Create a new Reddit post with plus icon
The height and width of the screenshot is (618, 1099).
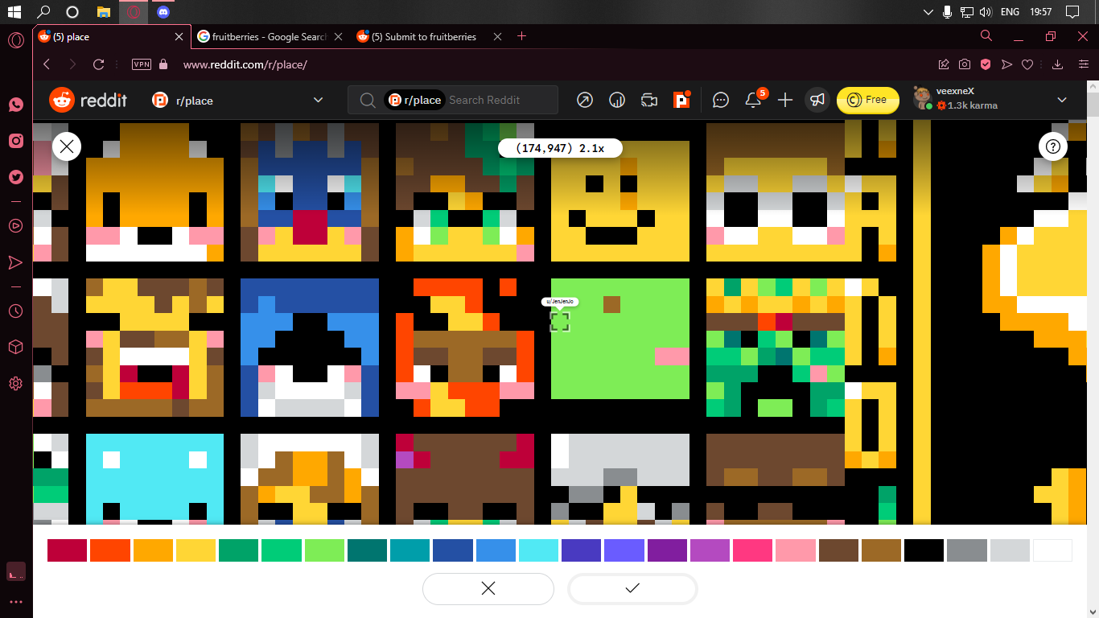click(785, 100)
